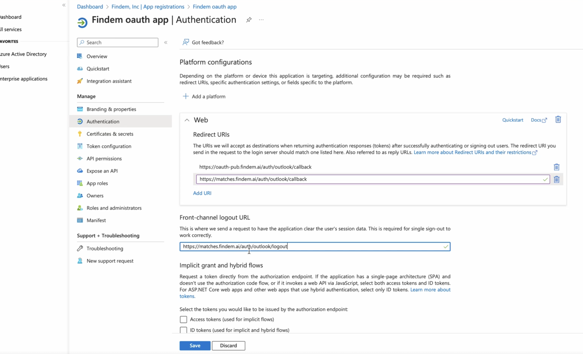Viewport: 583px width, 354px height.
Task: Delete the oauth-pub.findem.ai redirect URI
Action: [x=557, y=167]
